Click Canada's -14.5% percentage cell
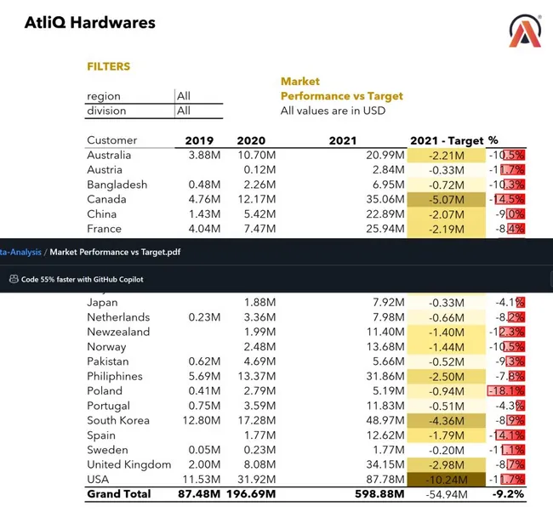Viewport: 553px width, 512px height. pyautogui.click(x=507, y=199)
